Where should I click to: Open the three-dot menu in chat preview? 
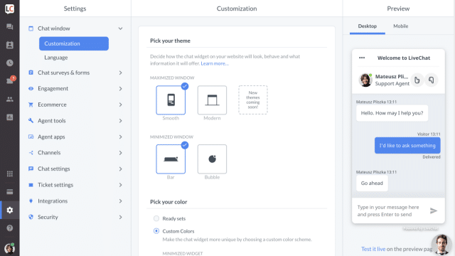[x=362, y=58]
